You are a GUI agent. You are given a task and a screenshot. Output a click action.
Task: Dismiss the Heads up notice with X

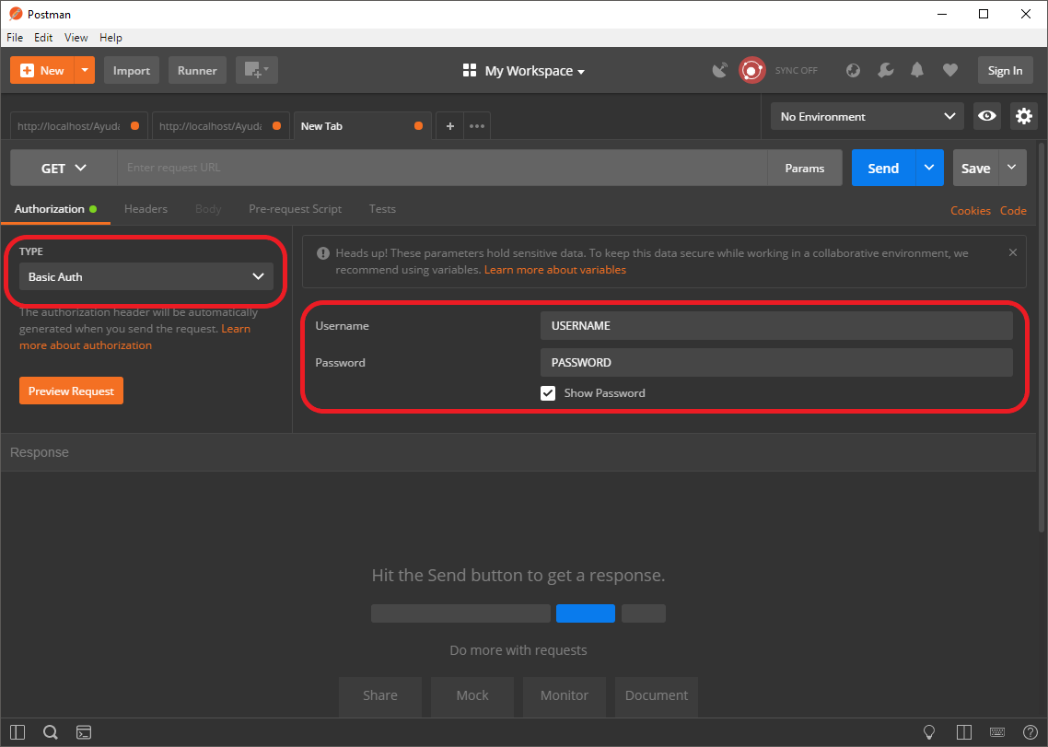[x=1013, y=252]
